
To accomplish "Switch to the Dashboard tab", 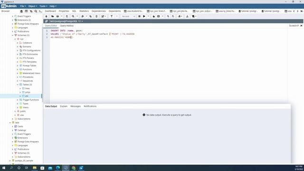I will (x=50, y=11).
